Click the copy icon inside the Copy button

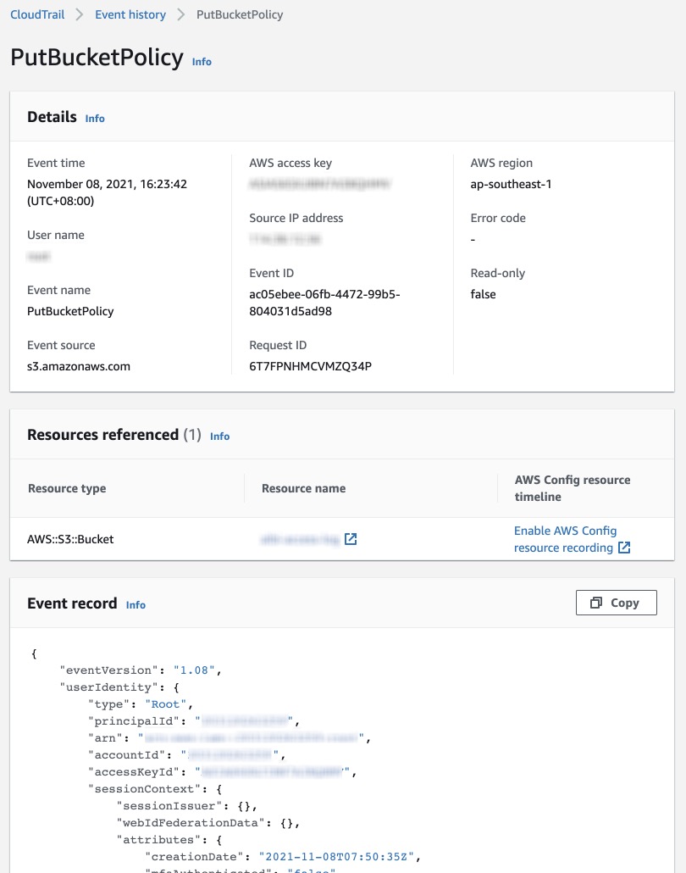tap(596, 602)
